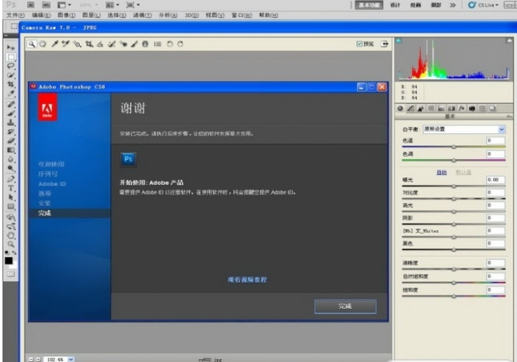This screenshot has height=362, width=517.
Task: Open the 100% zoom level dropdown in top bar
Action: [x=89, y=5]
